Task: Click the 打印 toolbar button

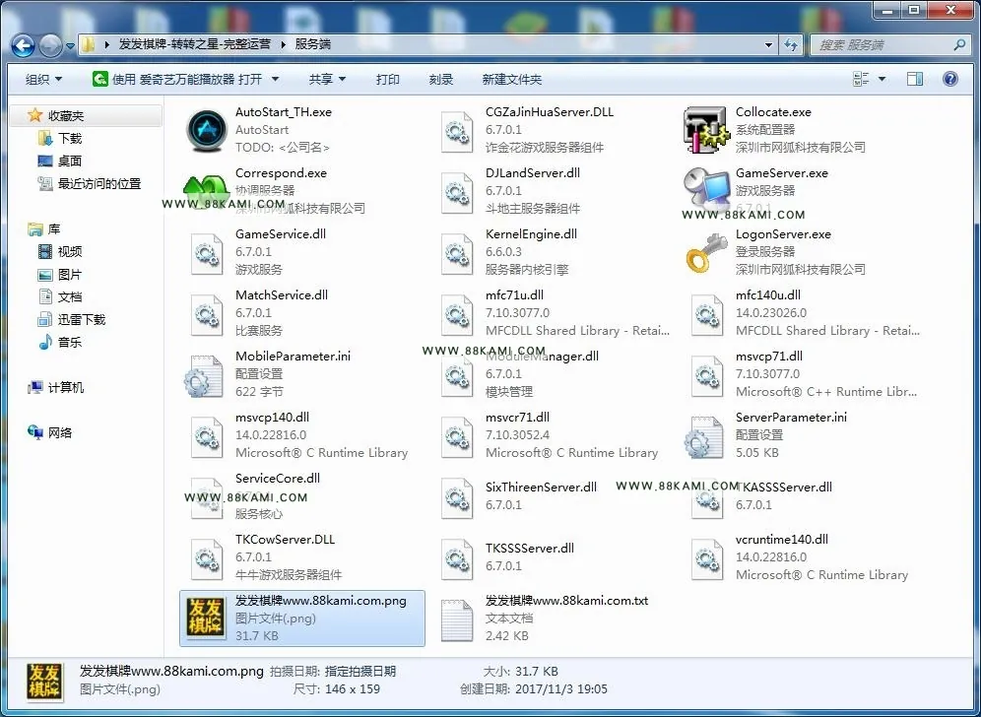Action: [387, 80]
